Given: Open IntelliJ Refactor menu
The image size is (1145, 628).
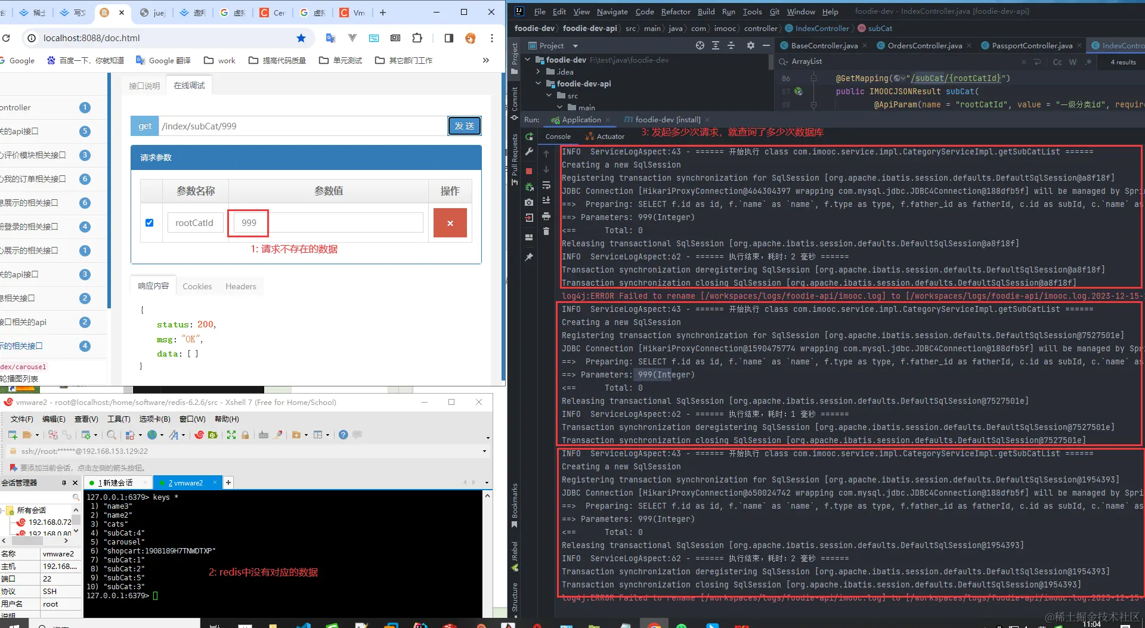Looking at the screenshot, I should click(x=676, y=11).
